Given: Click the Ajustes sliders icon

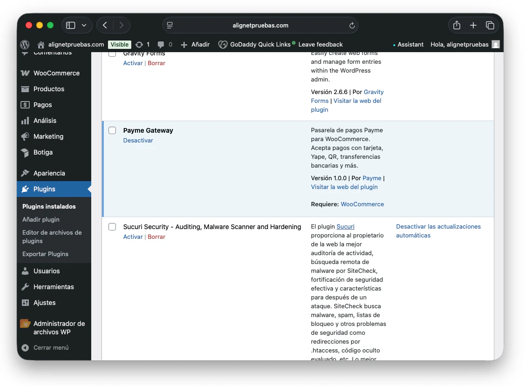Looking at the screenshot, I should (x=25, y=303).
